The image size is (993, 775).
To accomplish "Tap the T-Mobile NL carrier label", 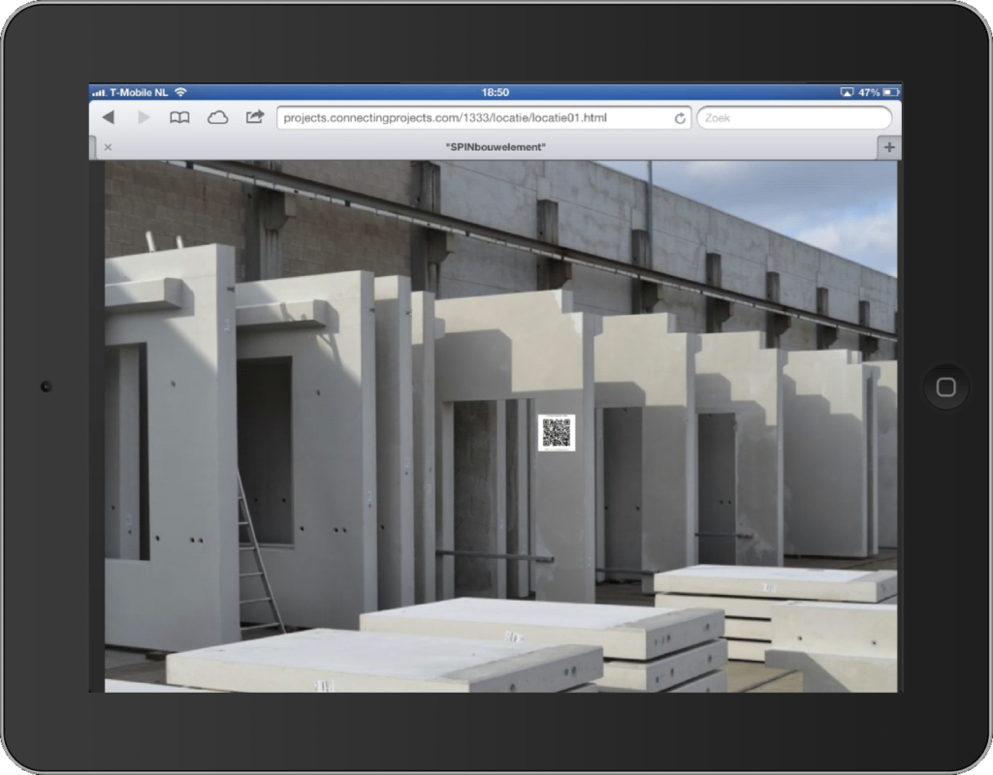I will pyautogui.click(x=140, y=93).
